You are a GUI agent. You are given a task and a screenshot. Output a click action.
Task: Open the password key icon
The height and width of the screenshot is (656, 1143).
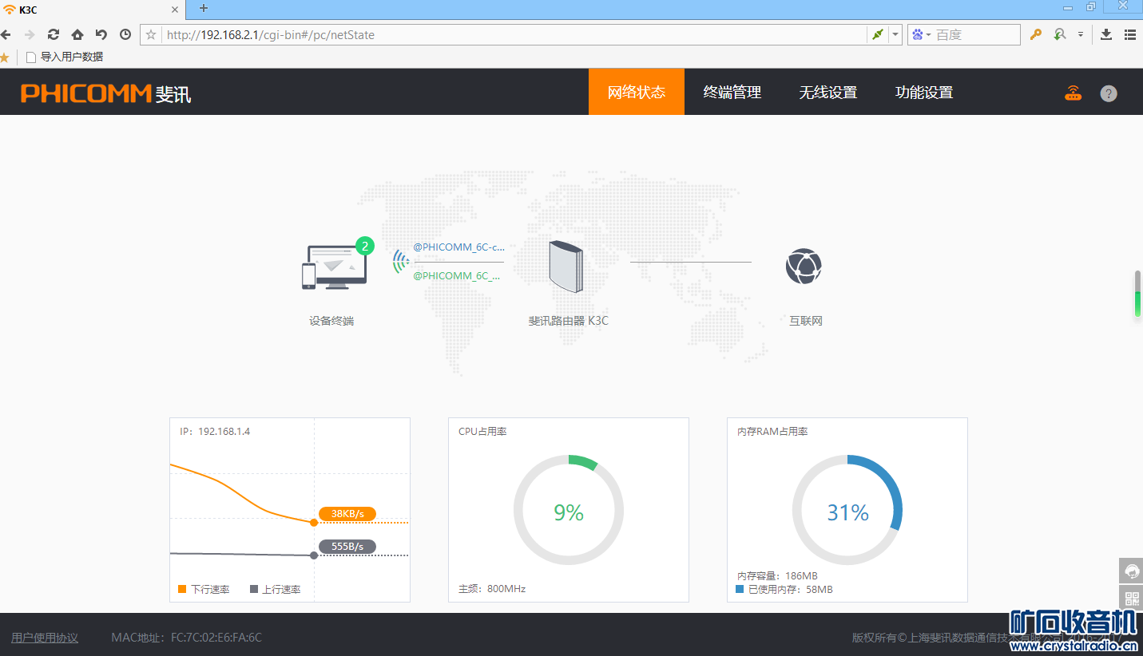(x=1036, y=34)
